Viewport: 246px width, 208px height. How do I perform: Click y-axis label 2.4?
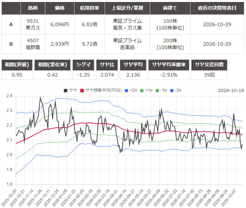(x=9, y=96)
